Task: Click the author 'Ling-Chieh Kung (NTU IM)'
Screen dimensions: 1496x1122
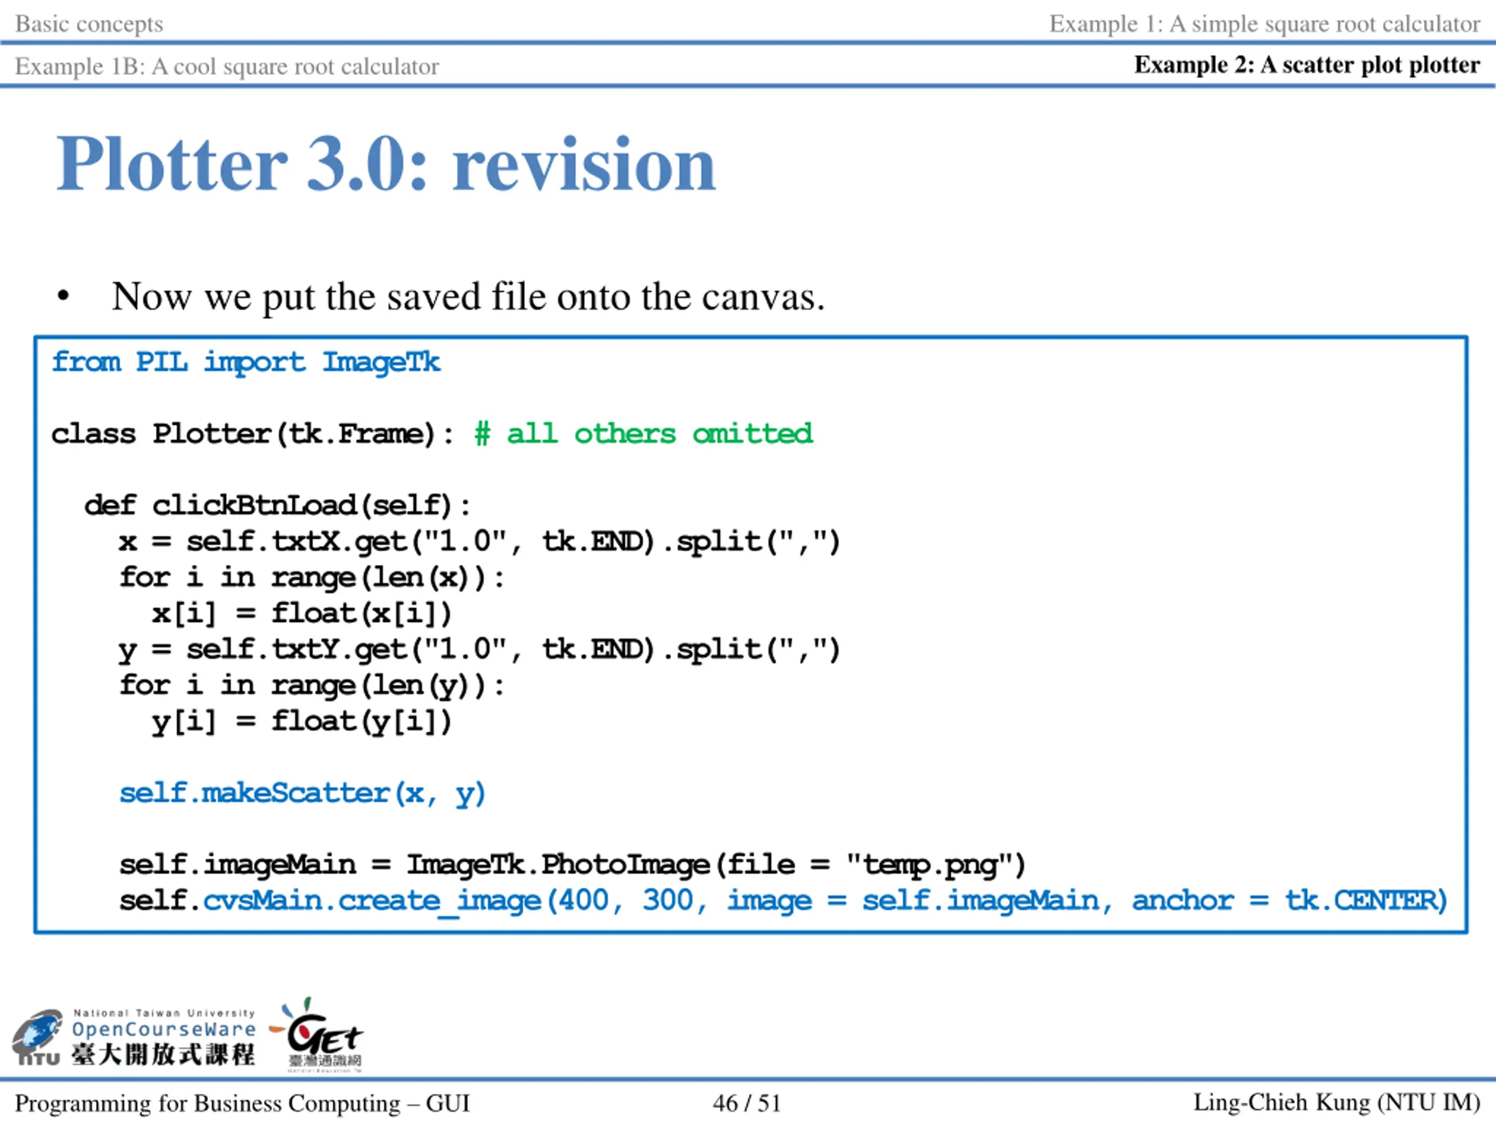Action: [x=1336, y=1102]
